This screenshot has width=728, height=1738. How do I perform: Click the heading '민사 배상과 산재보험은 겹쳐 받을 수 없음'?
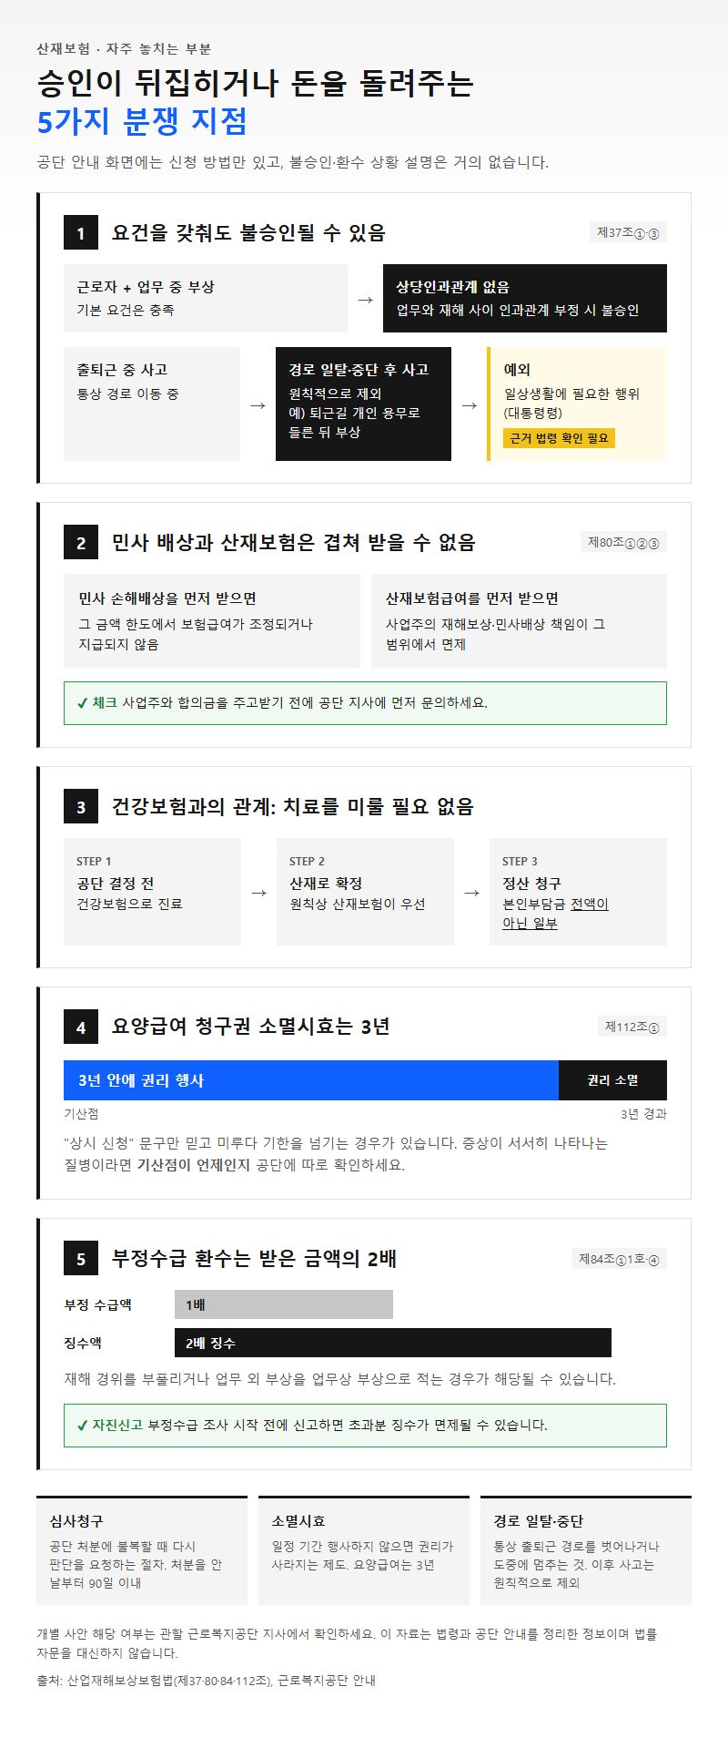(293, 543)
